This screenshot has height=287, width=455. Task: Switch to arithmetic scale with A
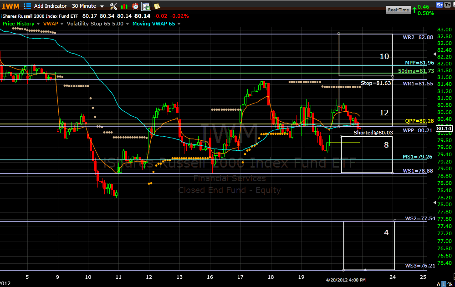[x=439, y=284]
